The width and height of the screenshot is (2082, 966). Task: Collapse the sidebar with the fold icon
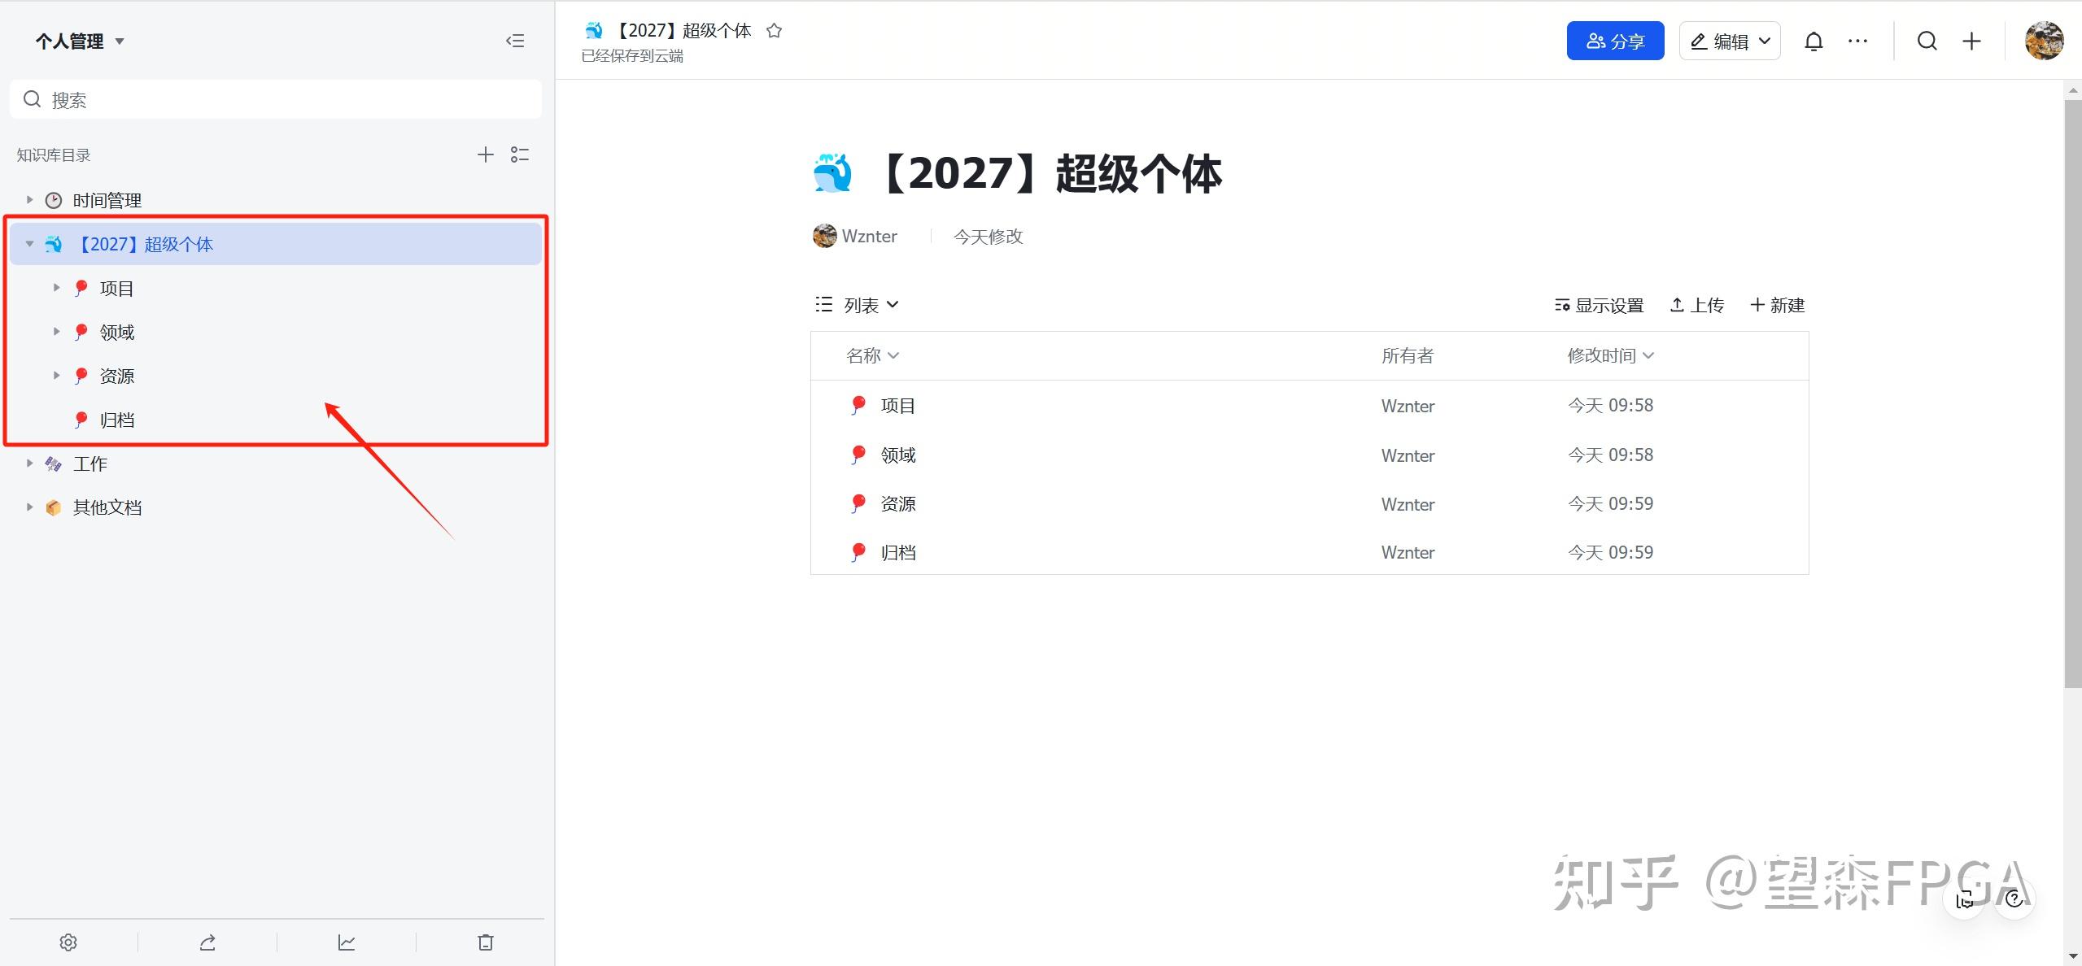tap(515, 41)
